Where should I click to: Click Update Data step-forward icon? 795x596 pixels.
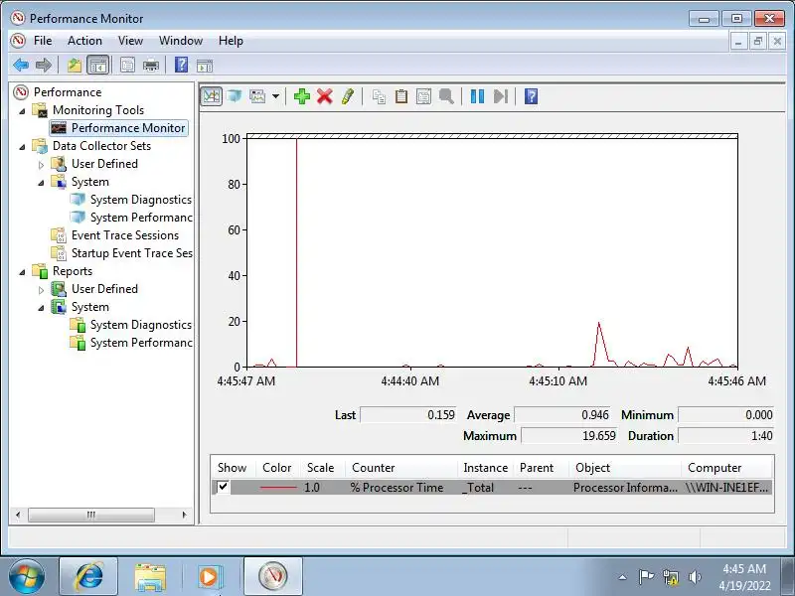click(x=501, y=95)
